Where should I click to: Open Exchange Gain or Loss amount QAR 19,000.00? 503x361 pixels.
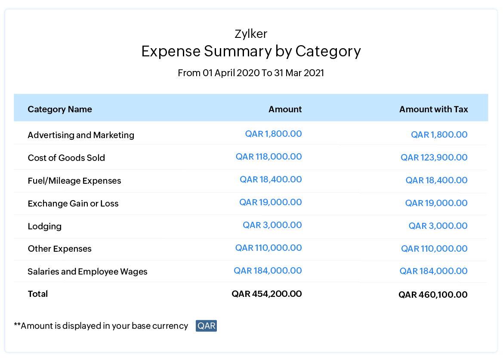271,202
